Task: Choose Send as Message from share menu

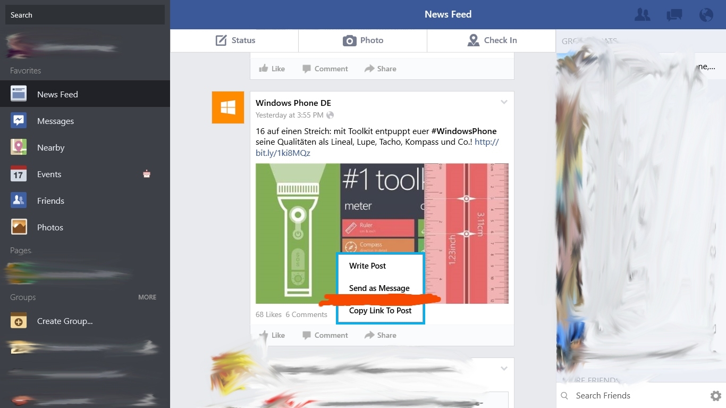Action: point(379,288)
